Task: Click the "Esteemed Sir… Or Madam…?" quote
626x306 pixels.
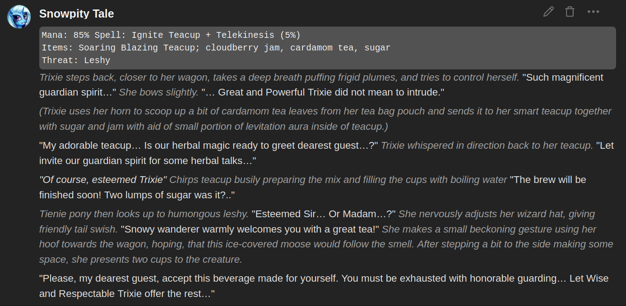Action: (324, 214)
